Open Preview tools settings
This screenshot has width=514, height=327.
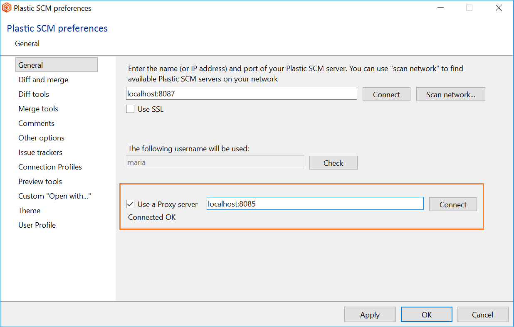pos(40,182)
